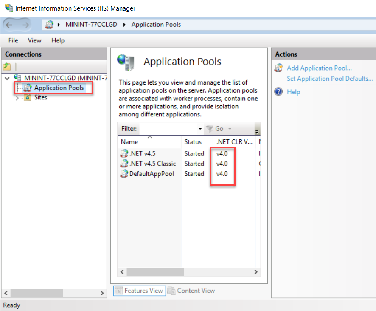Click the server node icon in Connections tree
Screen dimensions: 376x311
17,78
